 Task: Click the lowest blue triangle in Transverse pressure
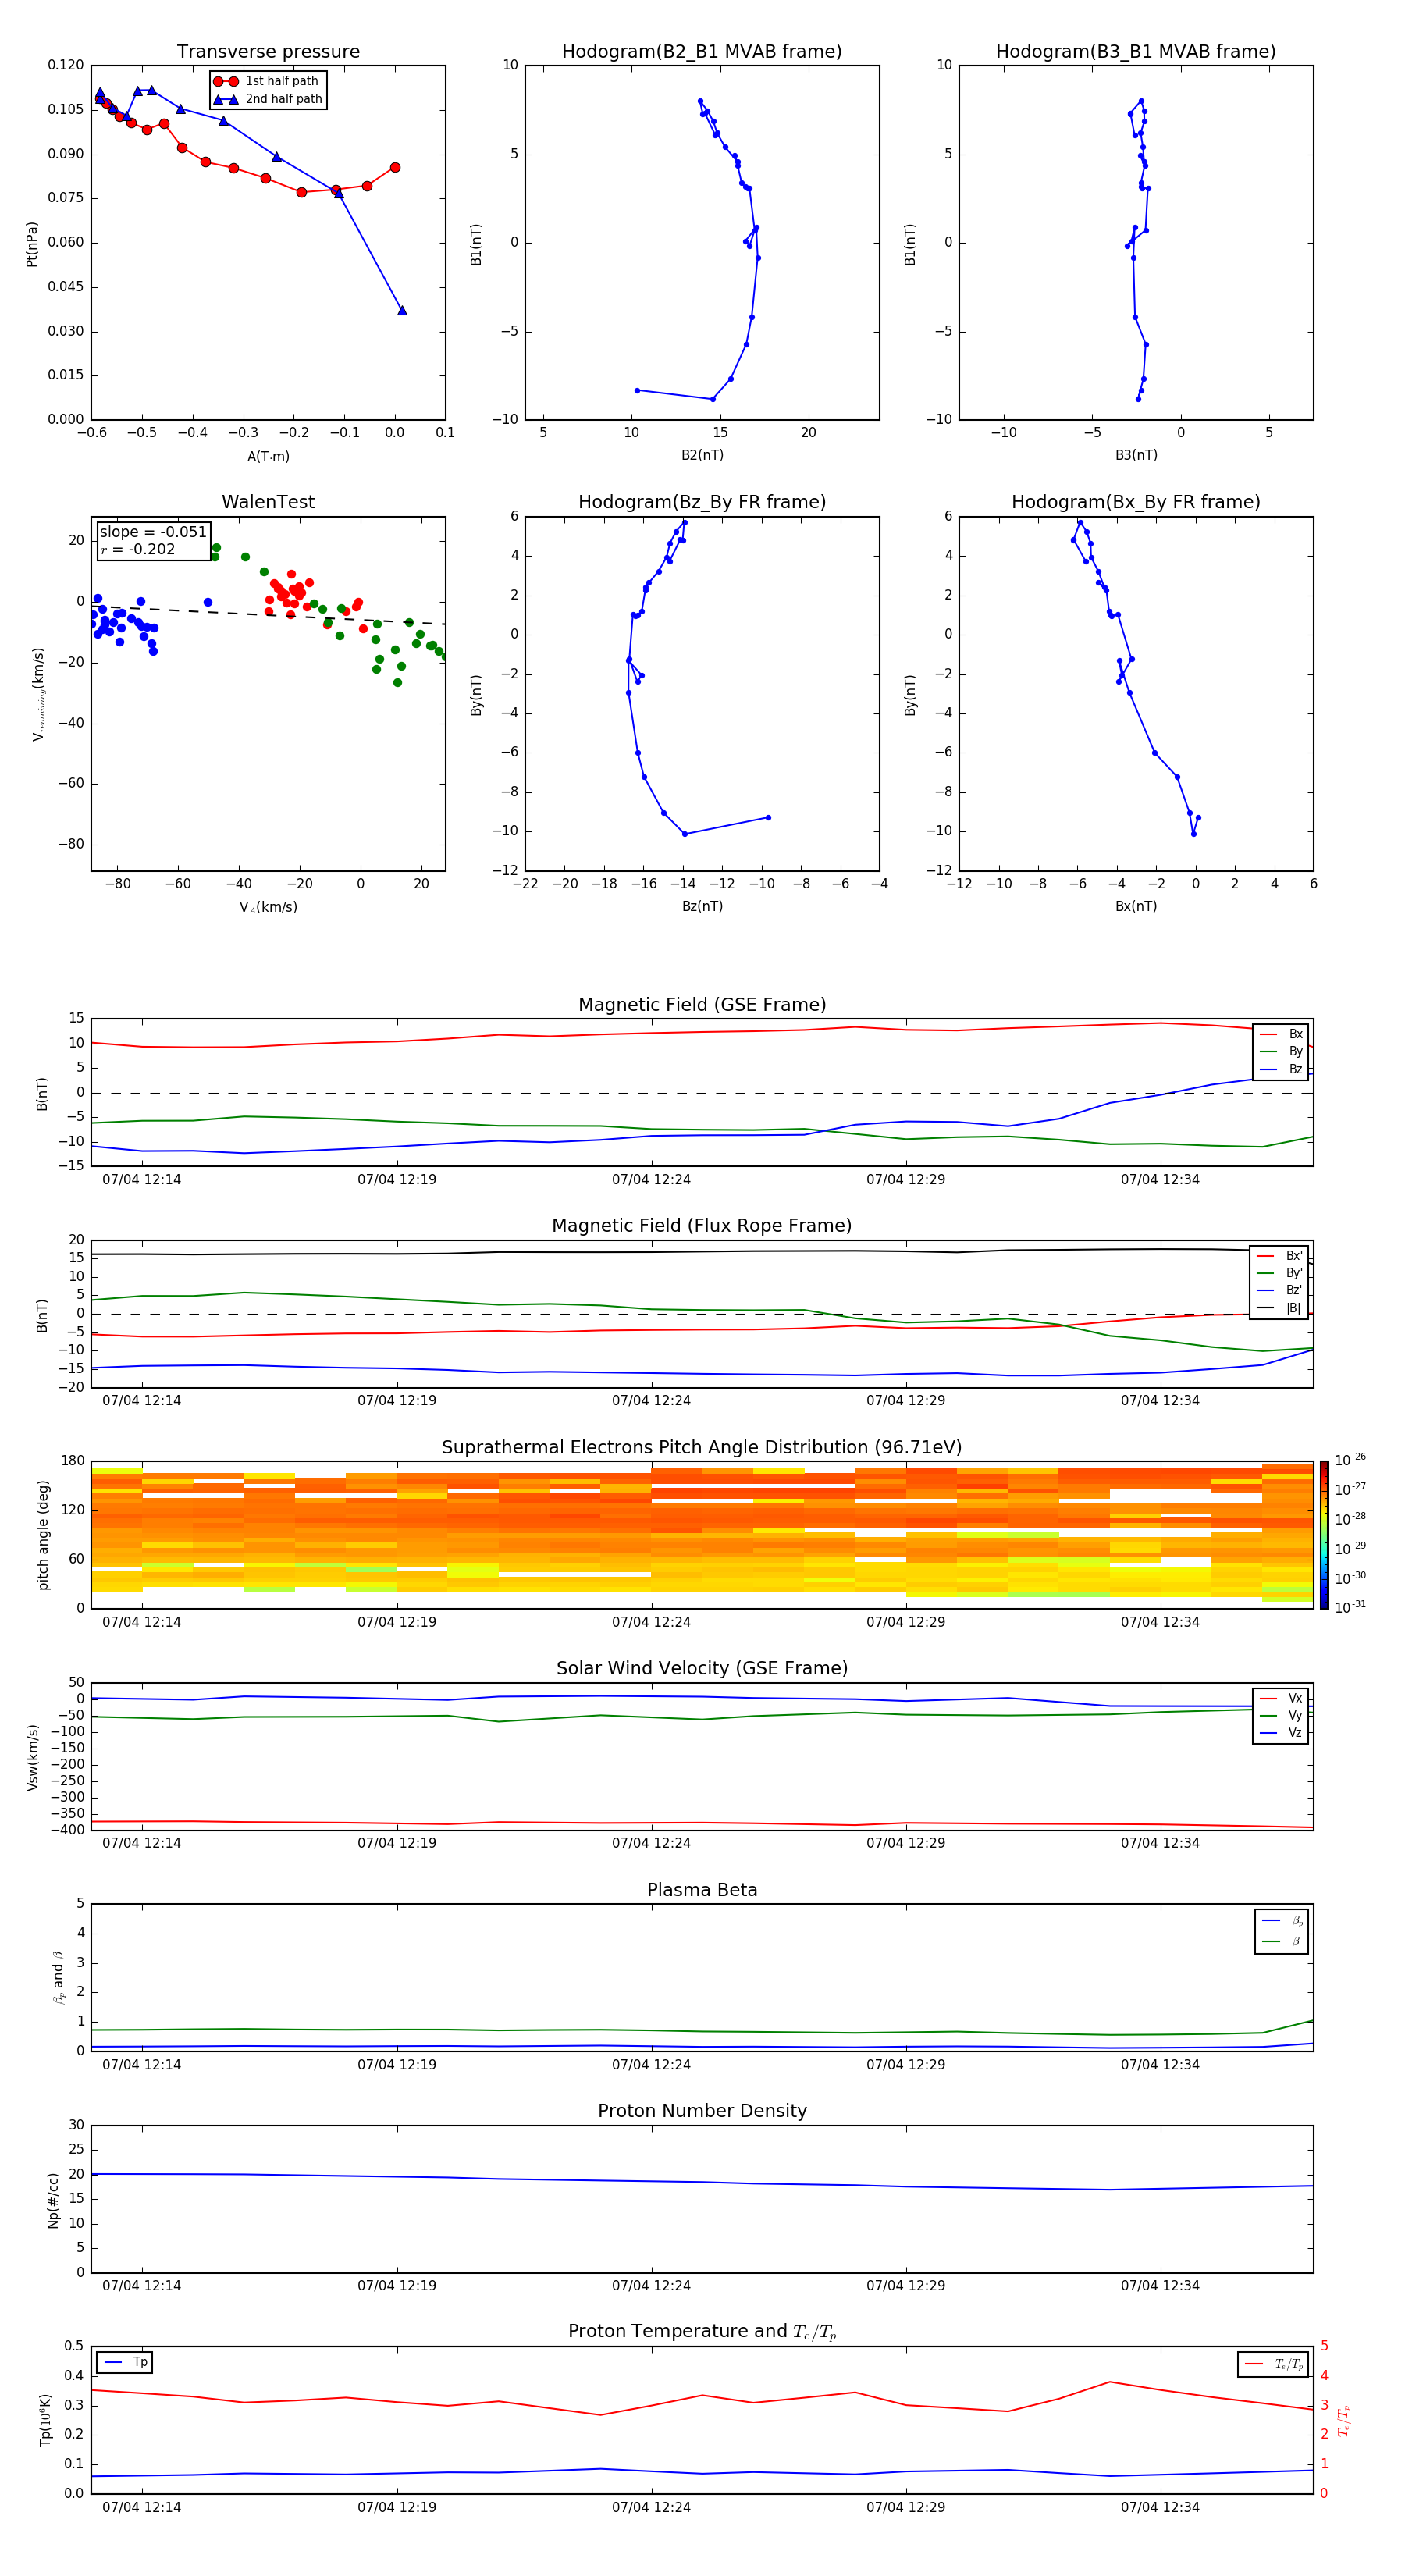(402, 310)
